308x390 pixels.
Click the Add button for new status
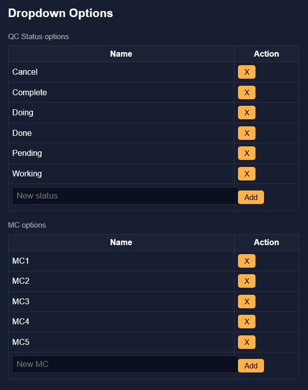(251, 198)
